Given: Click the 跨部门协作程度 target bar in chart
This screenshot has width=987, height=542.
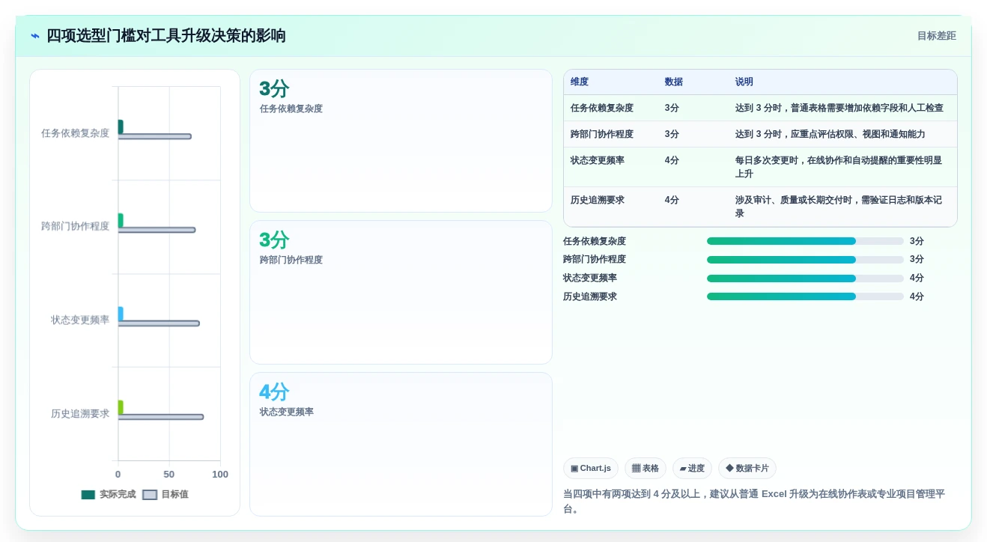Looking at the screenshot, I should click(x=157, y=230).
